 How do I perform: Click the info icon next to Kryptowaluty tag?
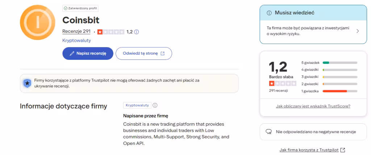coord(155,105)
